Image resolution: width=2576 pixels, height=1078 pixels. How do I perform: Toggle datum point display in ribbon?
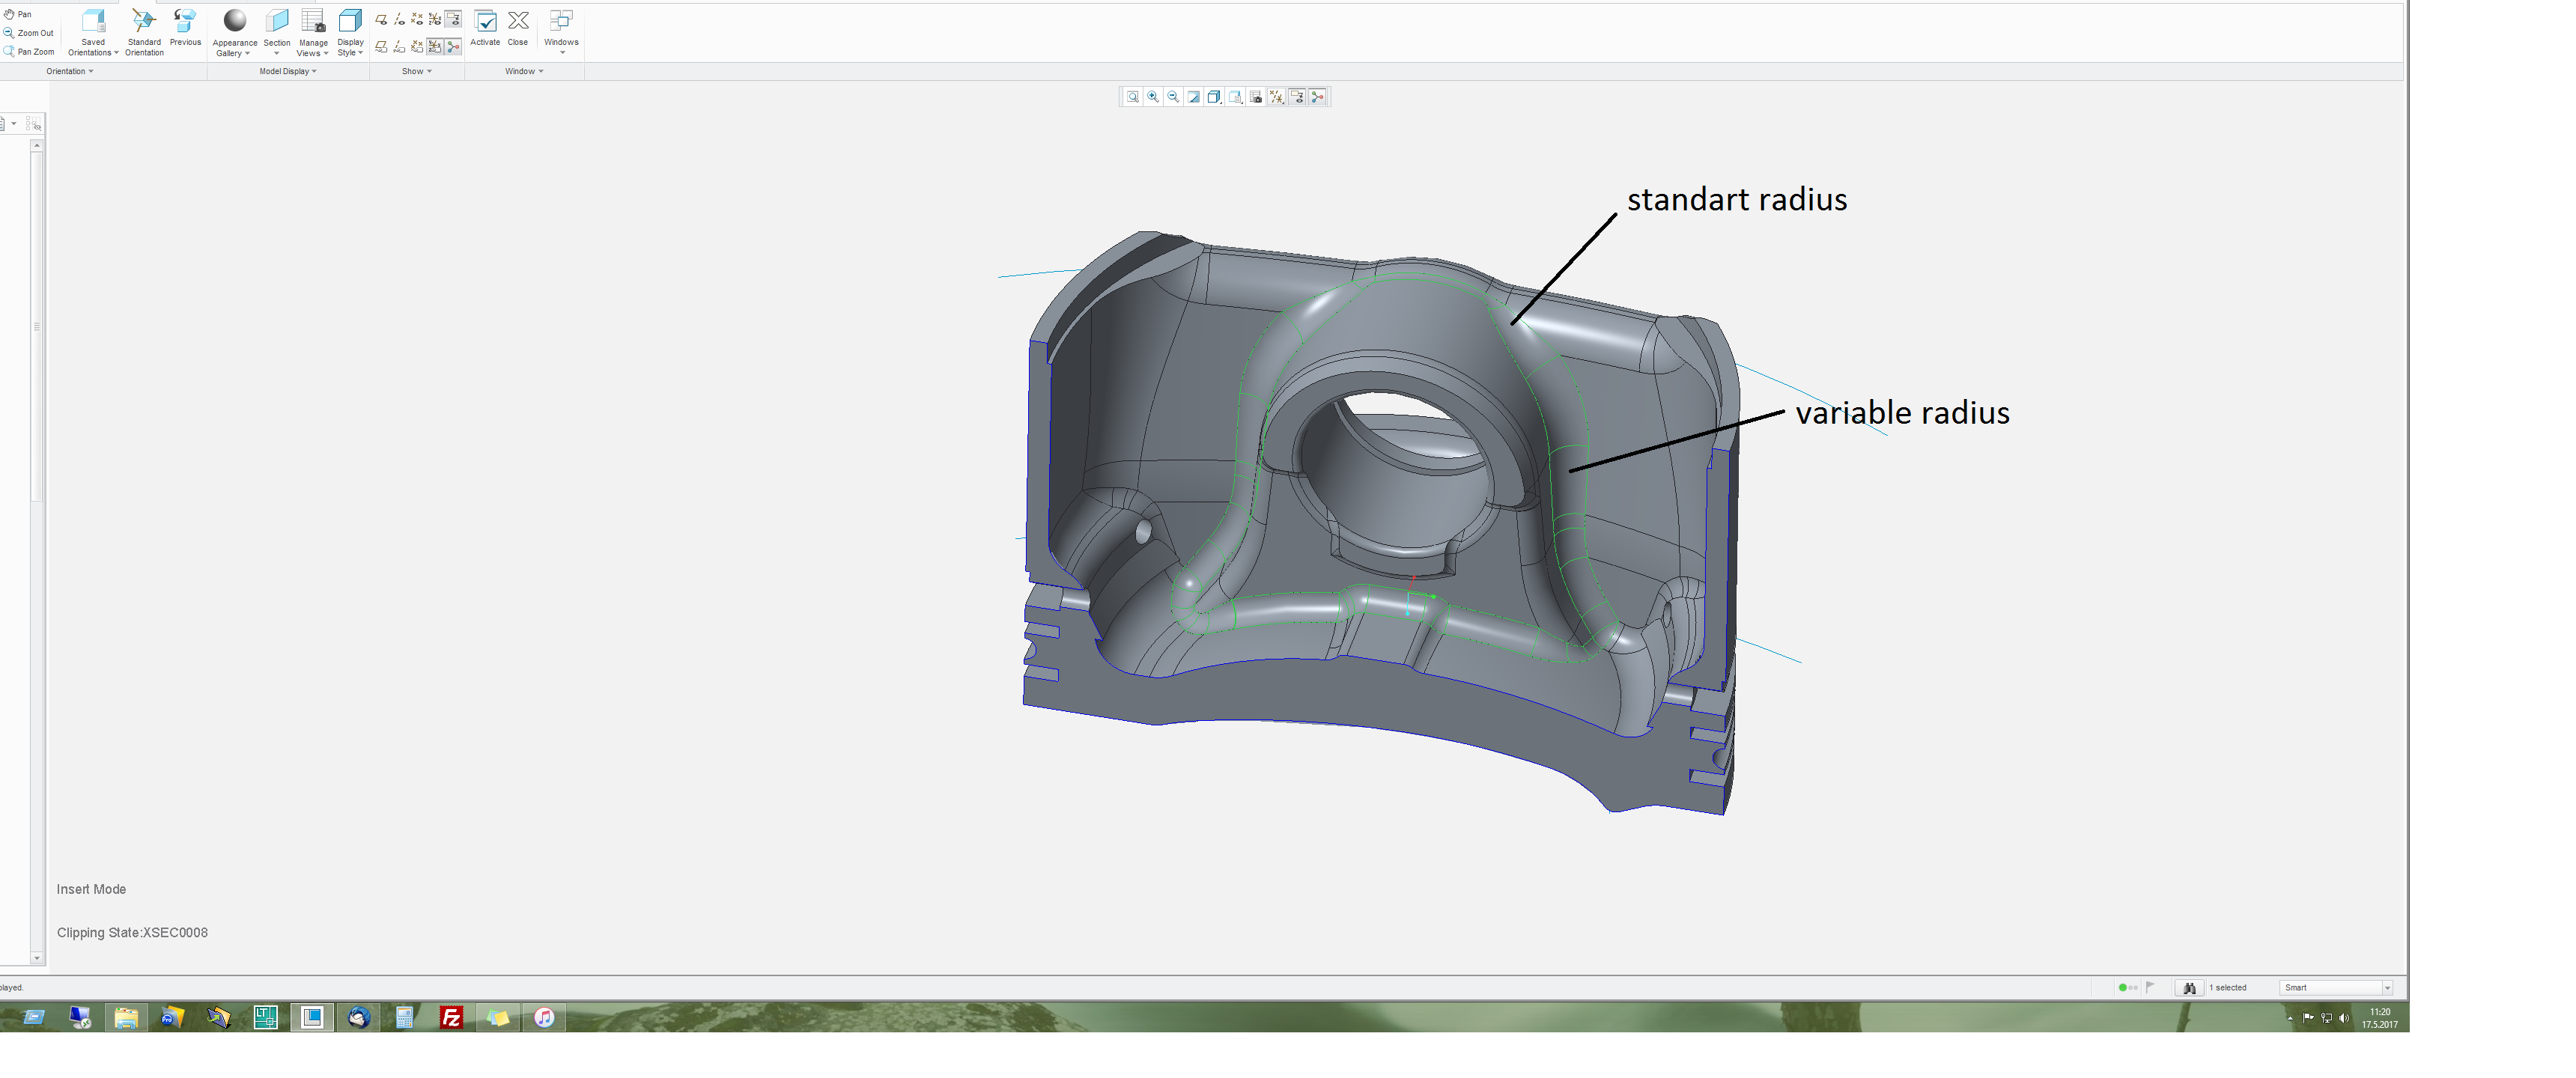(x=417, y=19)
